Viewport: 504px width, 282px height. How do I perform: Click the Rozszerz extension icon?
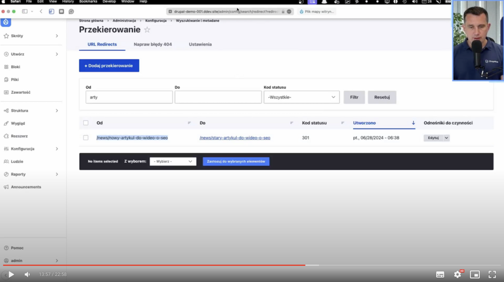6,136
